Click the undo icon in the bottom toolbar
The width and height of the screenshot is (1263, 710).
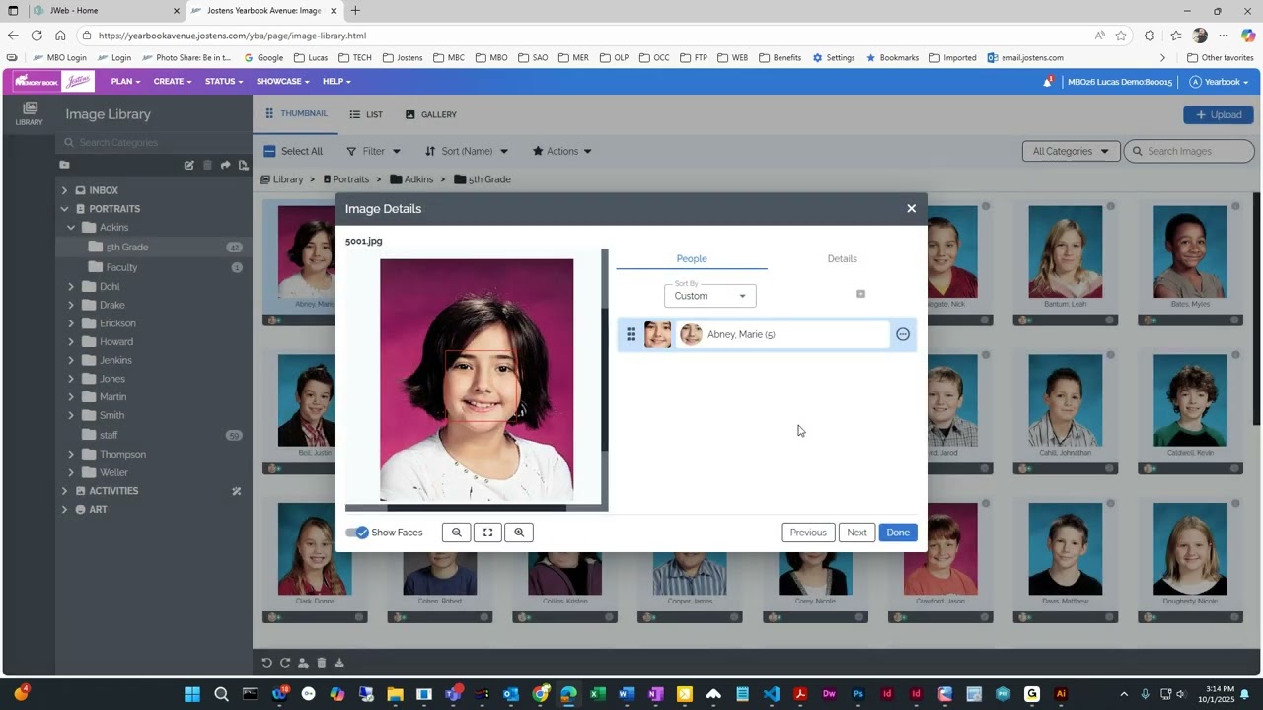[266, 663]
